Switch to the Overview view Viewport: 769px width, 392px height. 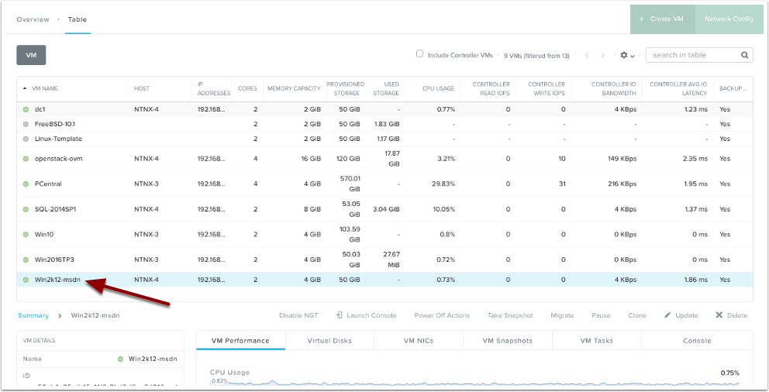point(33,19)
